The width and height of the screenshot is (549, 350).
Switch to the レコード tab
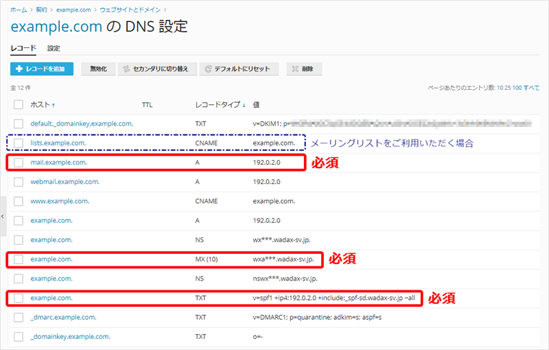point(23,48)
